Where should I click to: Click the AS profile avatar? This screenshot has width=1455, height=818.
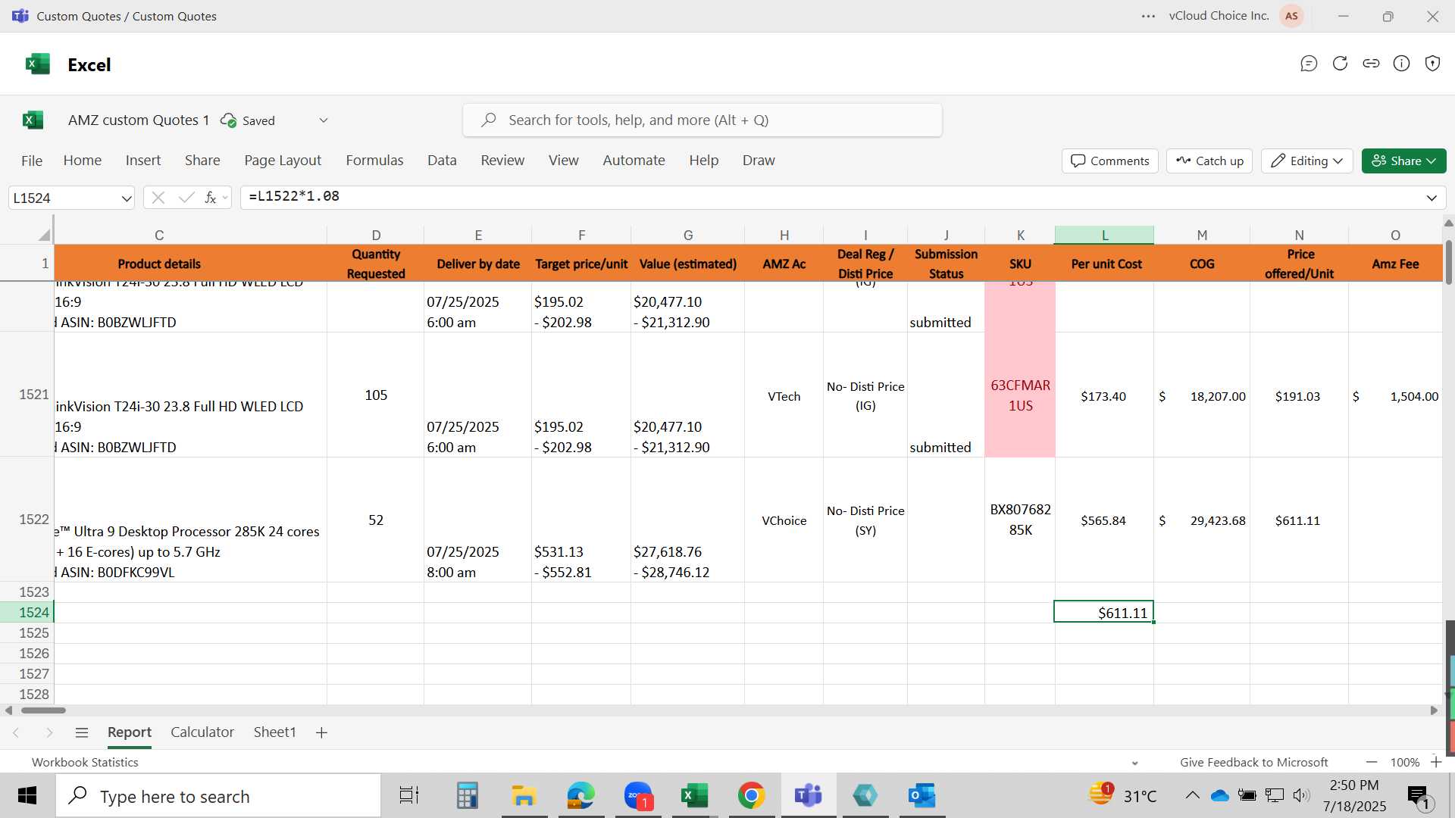1291,16
